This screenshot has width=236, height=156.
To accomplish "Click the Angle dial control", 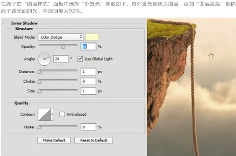I will [x=45, y=59].
